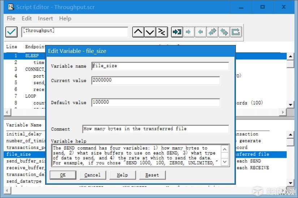Select the send_datatype variable row
Screen dimensions: 298x198
24,181
